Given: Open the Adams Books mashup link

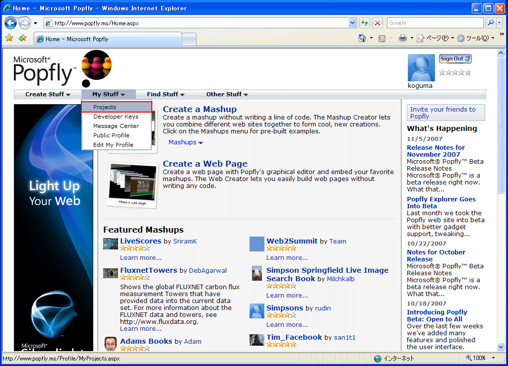Looking at the screenshot, I should click(146, 341).
